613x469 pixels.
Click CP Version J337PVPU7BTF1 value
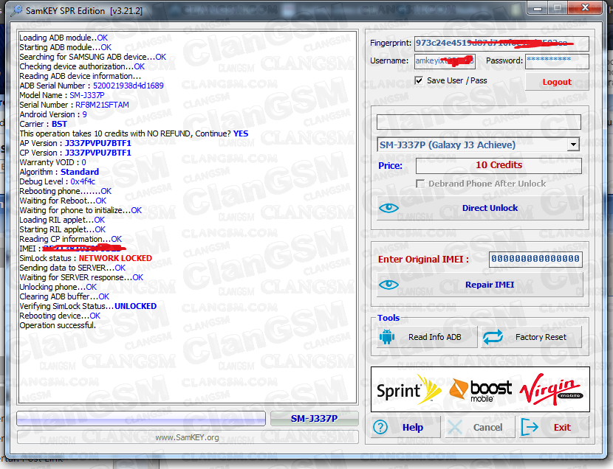coord(97,153)
